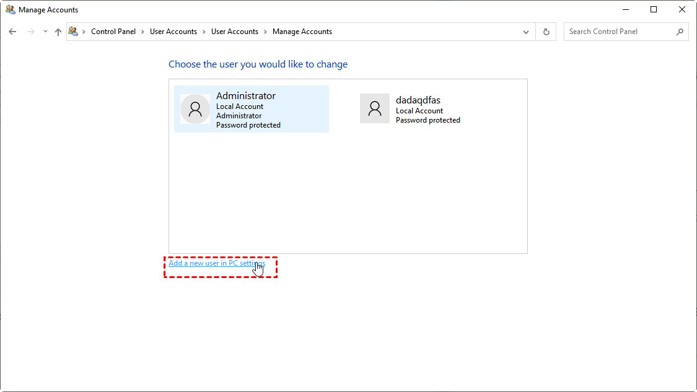Go up one level with Up arrow
This screenshot has height=392, width=697.
(x=58, y=32)
